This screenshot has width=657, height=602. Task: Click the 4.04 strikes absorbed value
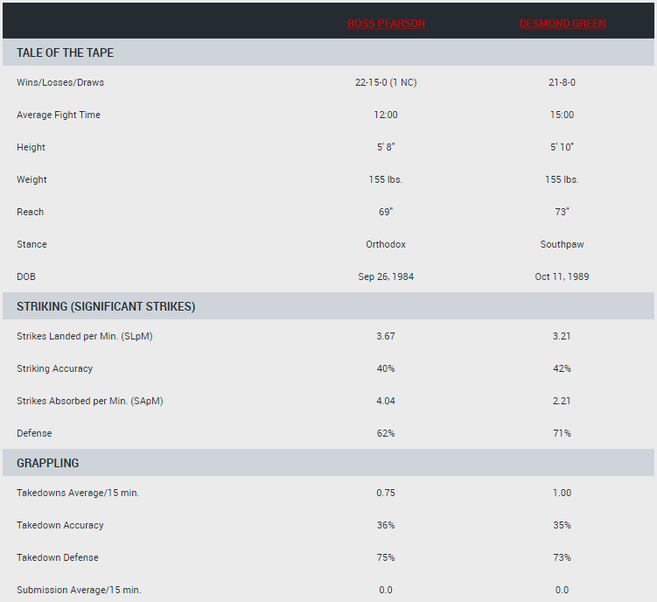coord(386,401)
